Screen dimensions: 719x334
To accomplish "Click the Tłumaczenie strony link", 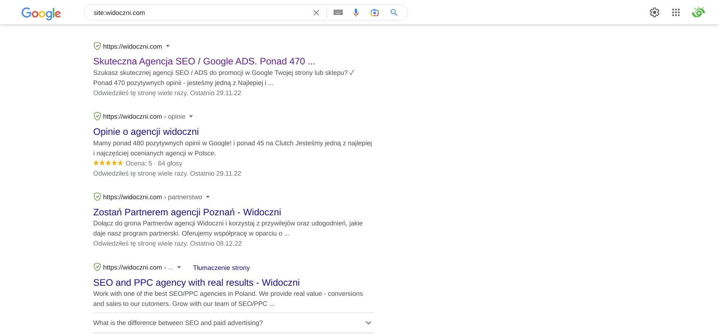I will click(221, 268).
